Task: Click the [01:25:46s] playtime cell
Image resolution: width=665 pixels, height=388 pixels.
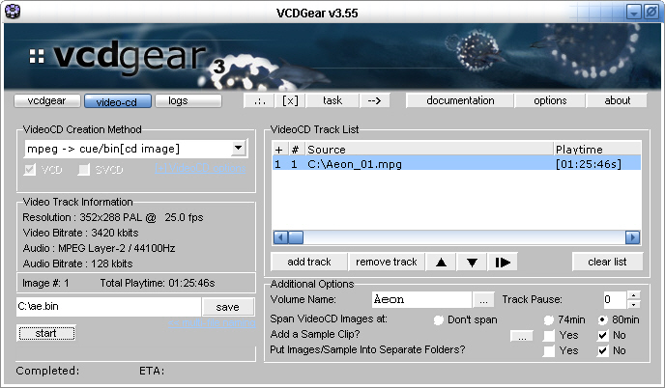Action: click(589, 164)
